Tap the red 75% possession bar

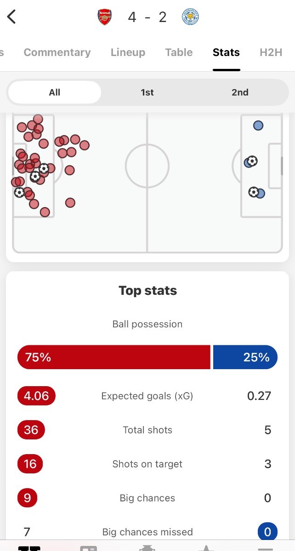coord(113,357)
